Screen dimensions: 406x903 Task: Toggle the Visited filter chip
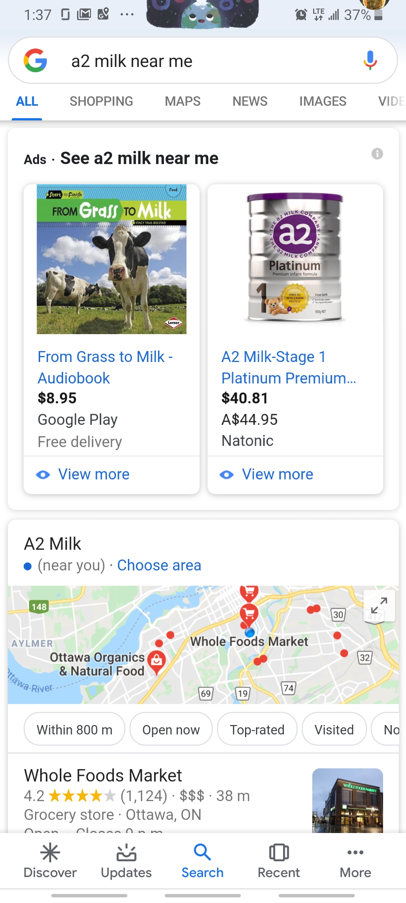[334, 730]
